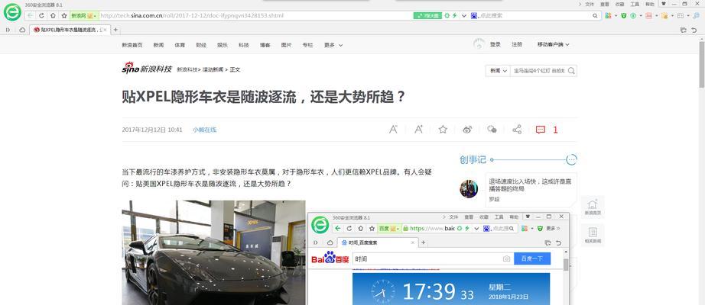
Task: Expand 更多 extensions in Baidu window toolbar
Action: click(553, 228)
